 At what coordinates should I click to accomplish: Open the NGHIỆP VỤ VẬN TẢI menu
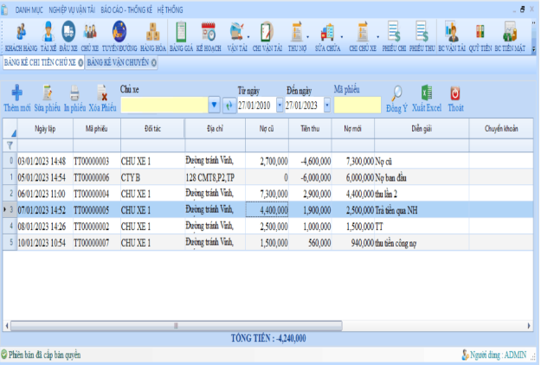(72, 10)
